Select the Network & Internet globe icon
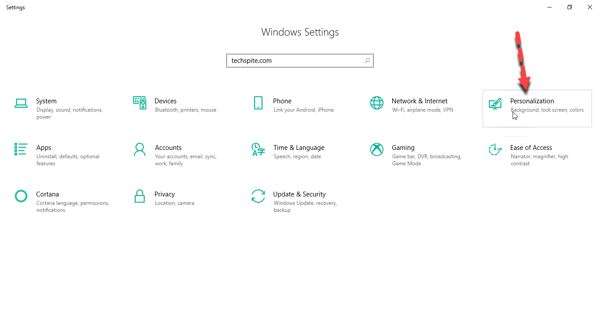This screenshot has width=600, height=320. pyautogui.click(x=377, y=103)
